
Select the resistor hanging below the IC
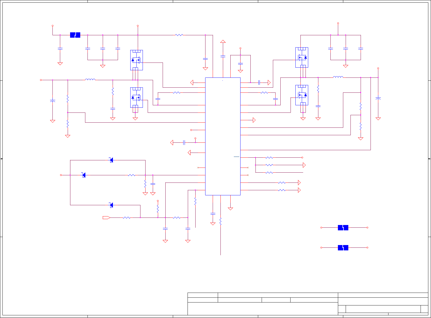(x=220, y=221)
